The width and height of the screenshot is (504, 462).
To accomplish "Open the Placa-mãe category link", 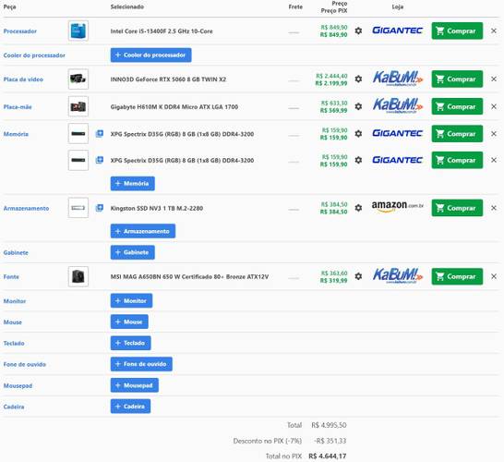I will pos(18,107).
